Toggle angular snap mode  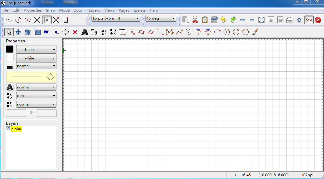pyautogui.click(x=56, y=20)
